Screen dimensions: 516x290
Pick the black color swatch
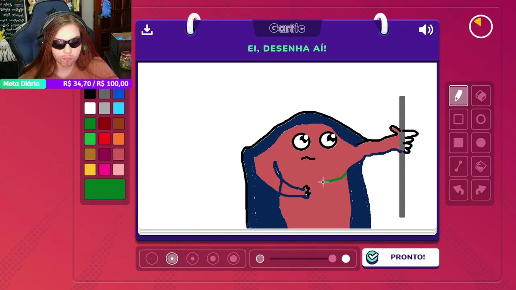coord(90,94)
